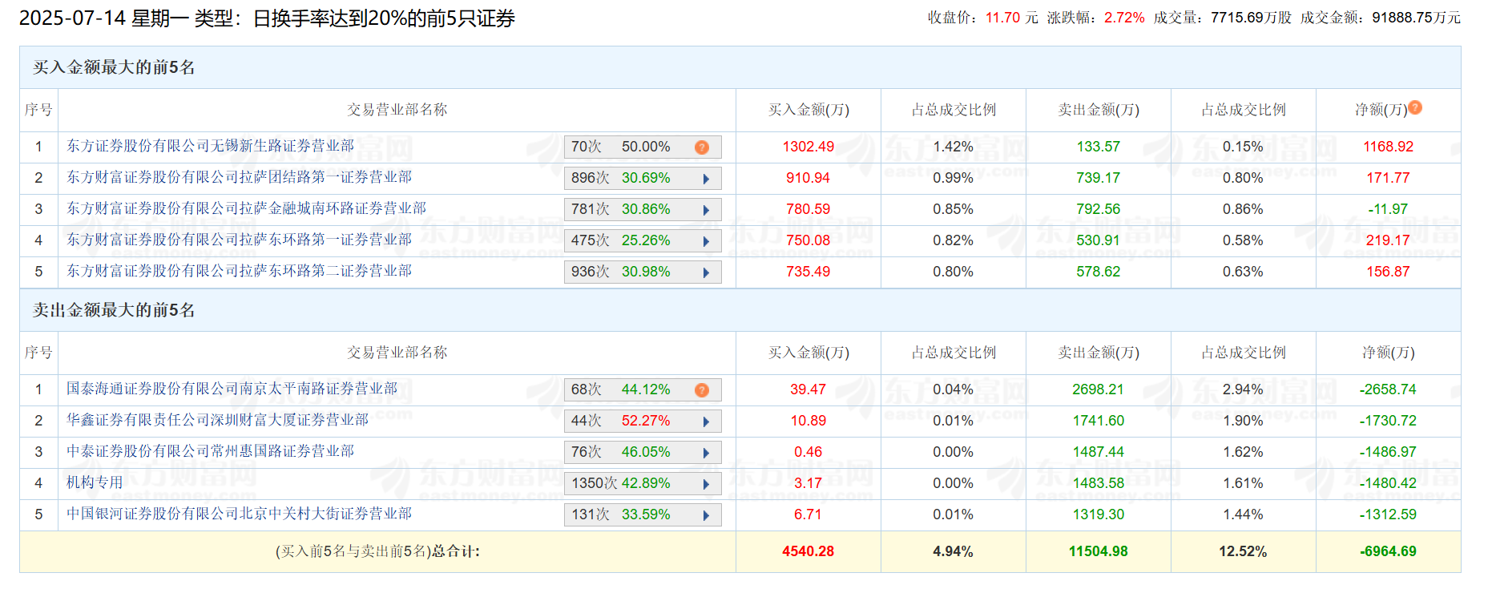
Task: Expand the arrow in 936次 30.98% box
Action: pos(706,272)
